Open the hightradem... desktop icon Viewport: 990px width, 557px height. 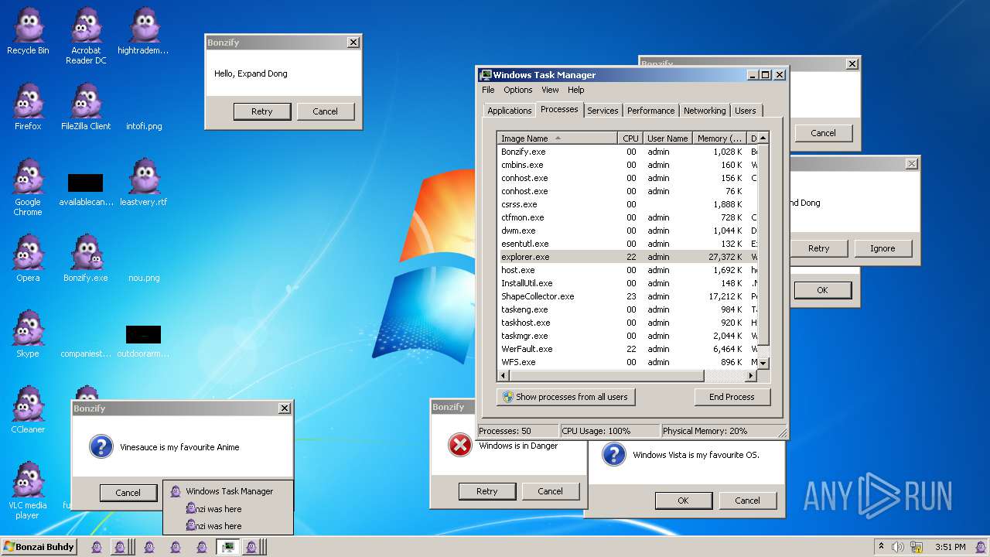tap(143, 31)
